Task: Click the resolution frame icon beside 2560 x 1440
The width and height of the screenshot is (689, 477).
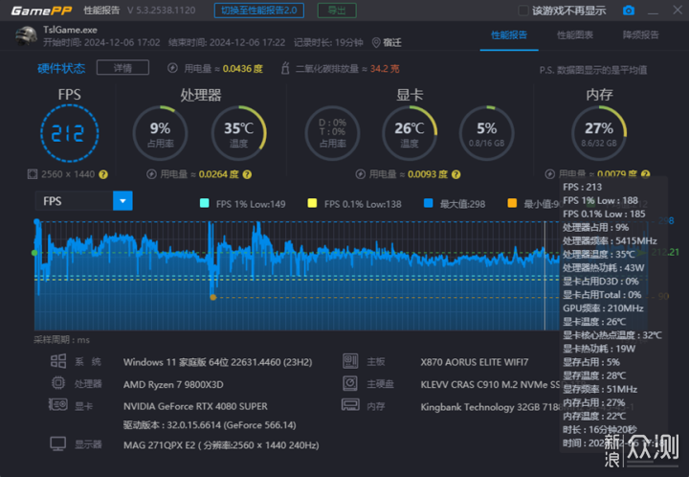Action: [33, 174]
